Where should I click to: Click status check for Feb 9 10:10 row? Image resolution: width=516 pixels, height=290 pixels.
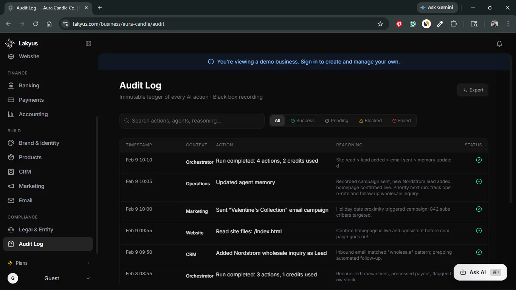pyautogui.click(x=479, y=160)
